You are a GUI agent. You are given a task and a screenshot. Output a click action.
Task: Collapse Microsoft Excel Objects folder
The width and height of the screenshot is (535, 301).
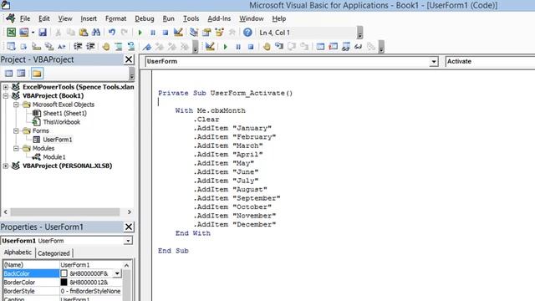(x=16, y=105)
